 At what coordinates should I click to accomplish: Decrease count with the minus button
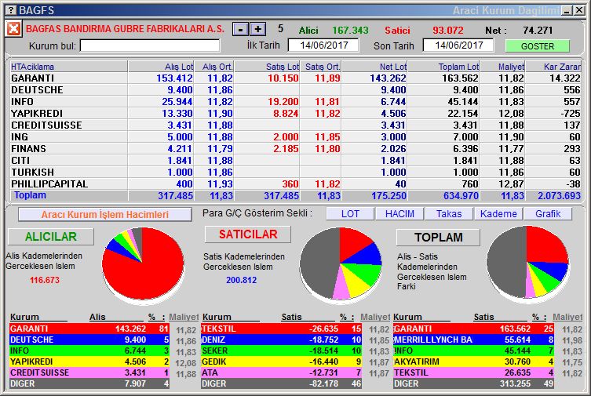240,29
